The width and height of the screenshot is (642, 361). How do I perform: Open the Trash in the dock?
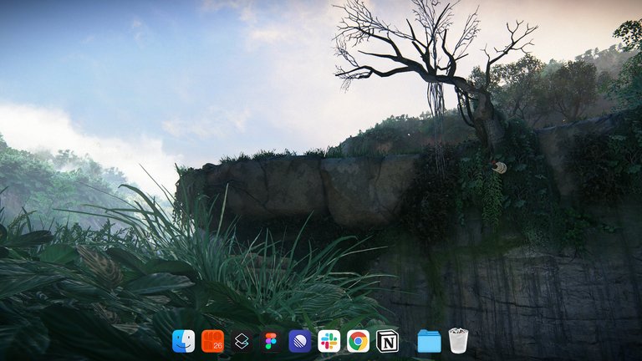coord(458,341)
